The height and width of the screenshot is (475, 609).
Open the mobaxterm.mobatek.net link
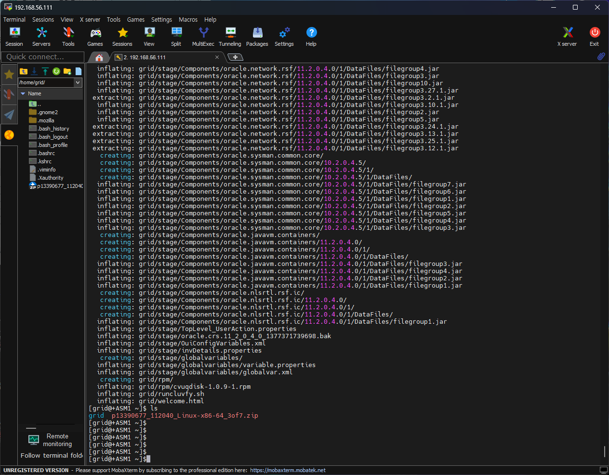[x=288, y=470]
